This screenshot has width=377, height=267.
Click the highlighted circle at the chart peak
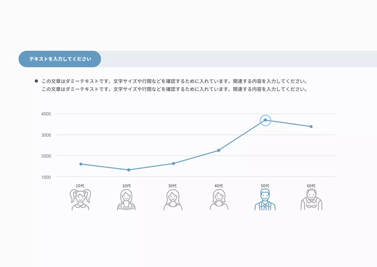(265, 120)
